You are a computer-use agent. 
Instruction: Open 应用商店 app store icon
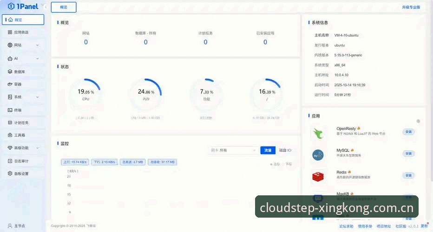(x=10, y=32)
